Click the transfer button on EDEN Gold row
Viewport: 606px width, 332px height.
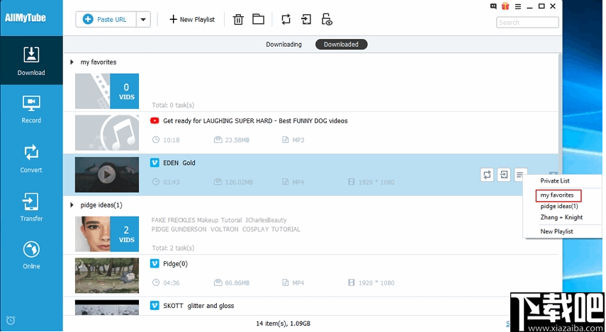pos(504,174)
